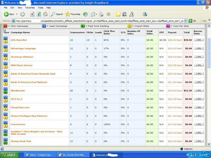Image resolution: width=211 pixels, height=158 pixels.
Task: Click the purple S Cost Per Sale icon
Action: pos(168,26)
